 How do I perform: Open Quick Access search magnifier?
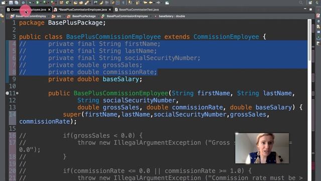coord(301,3)
